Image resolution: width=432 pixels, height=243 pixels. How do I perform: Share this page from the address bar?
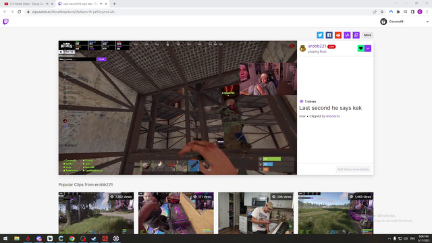pos(375,12)
